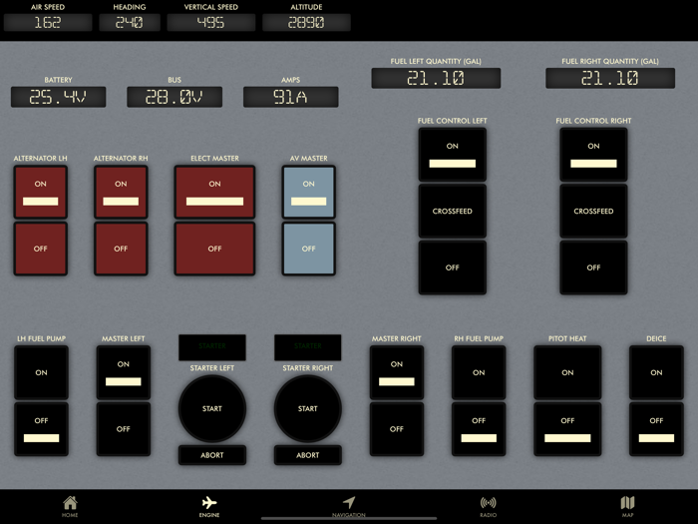Viewport: 698px width, 524px height.
Task: Switch Master Left to OFF
Action: click(x=124, y=429)
